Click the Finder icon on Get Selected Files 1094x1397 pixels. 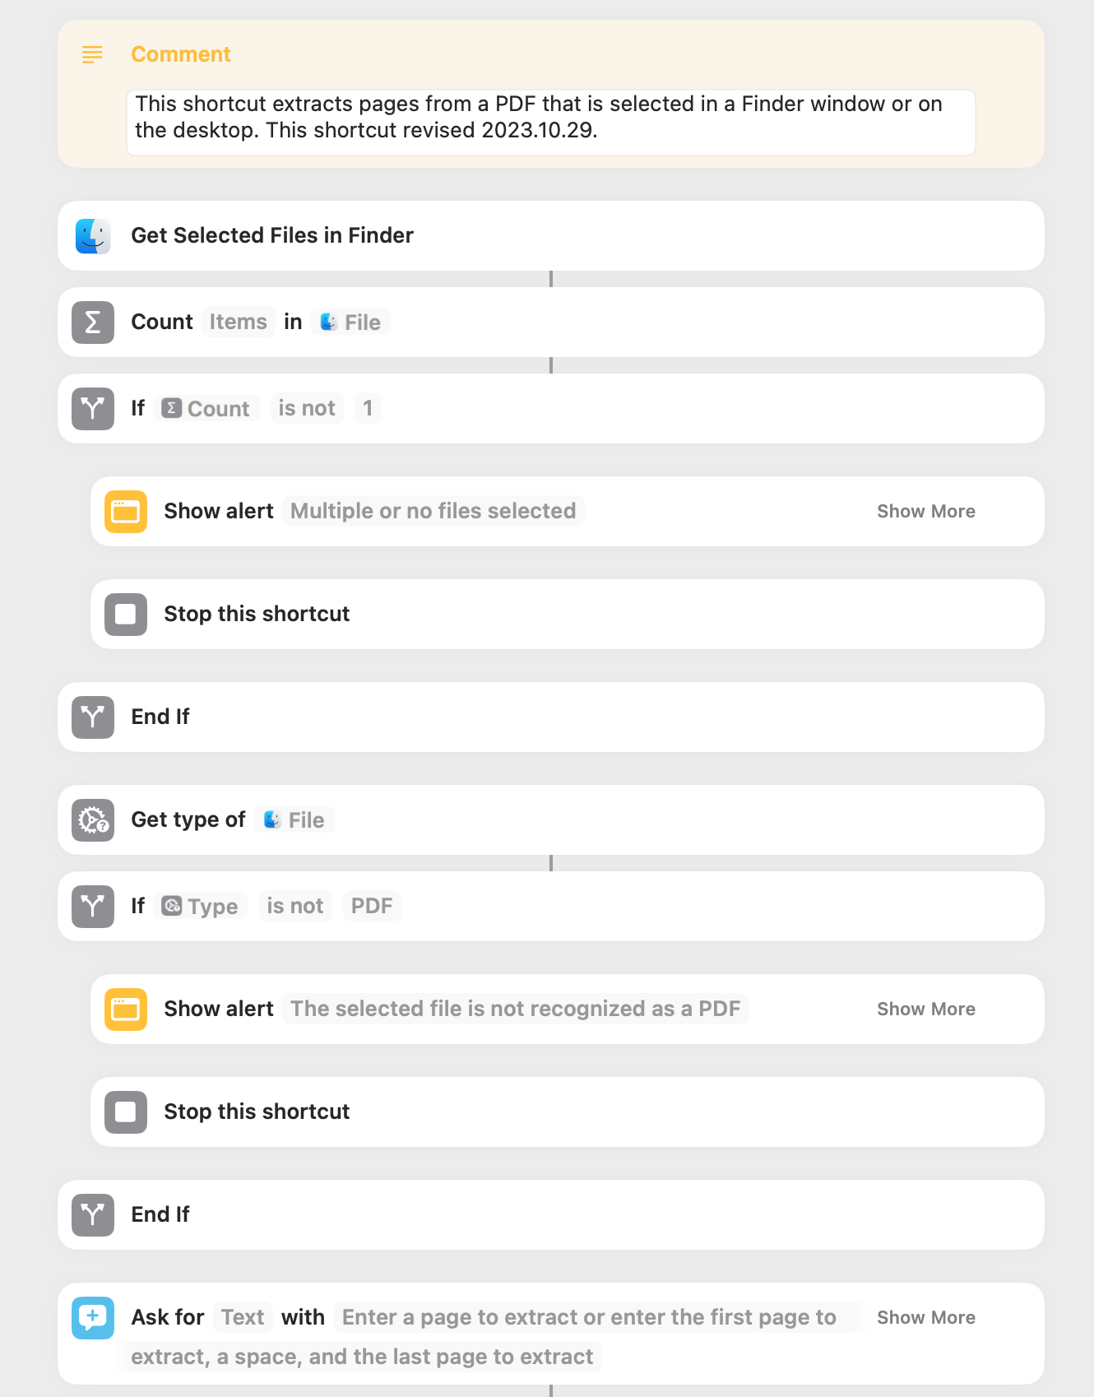93,236
